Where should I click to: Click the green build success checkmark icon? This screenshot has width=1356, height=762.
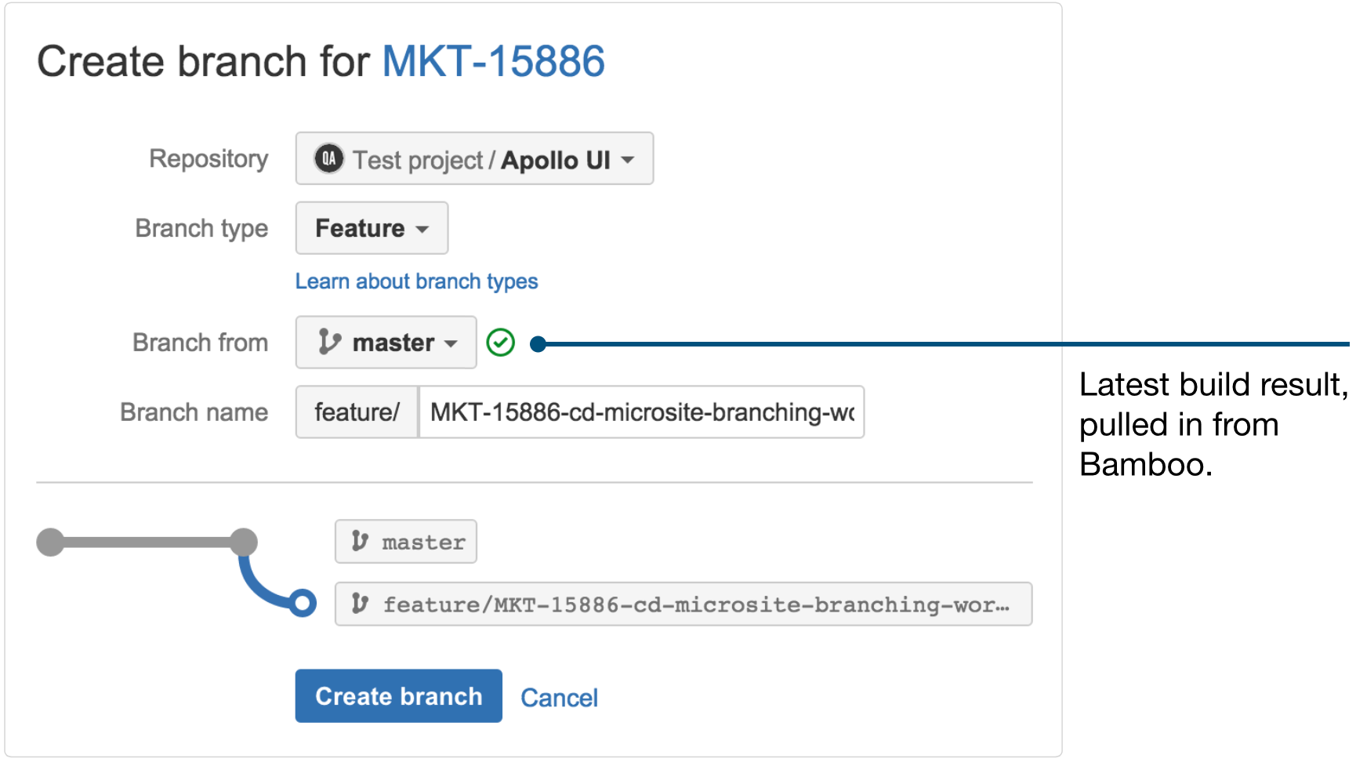point(500,343)
